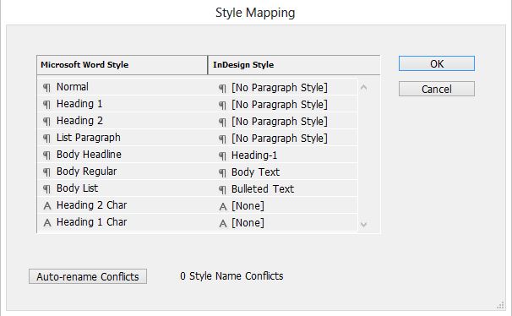
Task: Select Body List Word style
Action: pos(77,188)
